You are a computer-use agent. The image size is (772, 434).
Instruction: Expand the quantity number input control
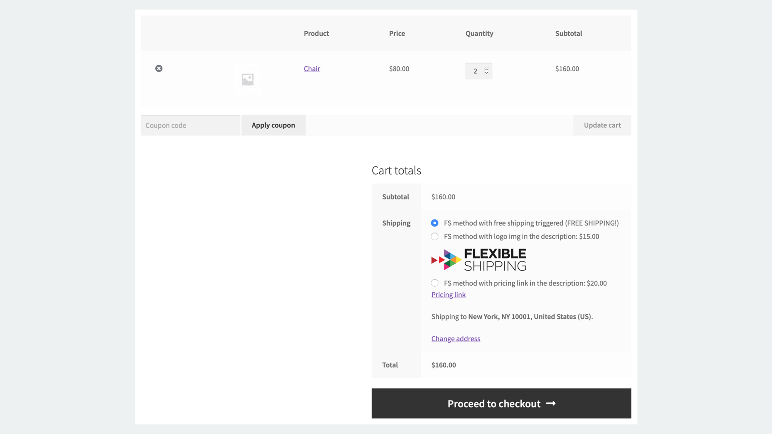click(476, 71)
